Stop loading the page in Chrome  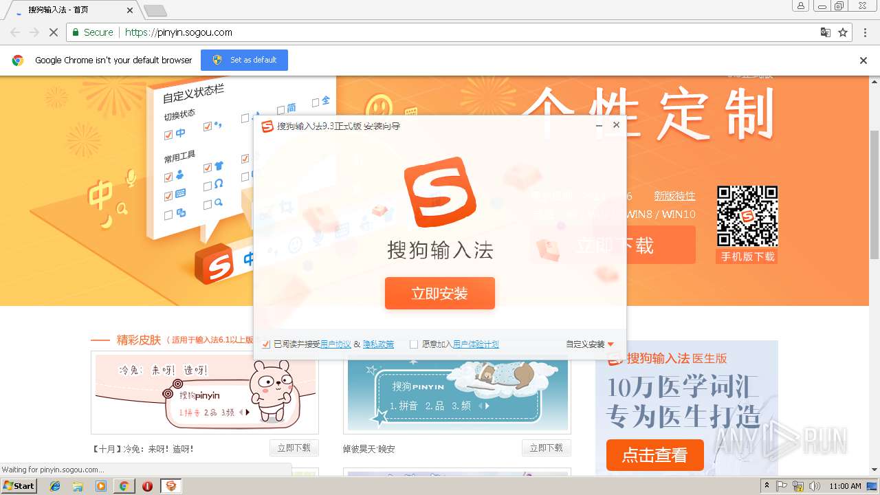tap(54, 32)
